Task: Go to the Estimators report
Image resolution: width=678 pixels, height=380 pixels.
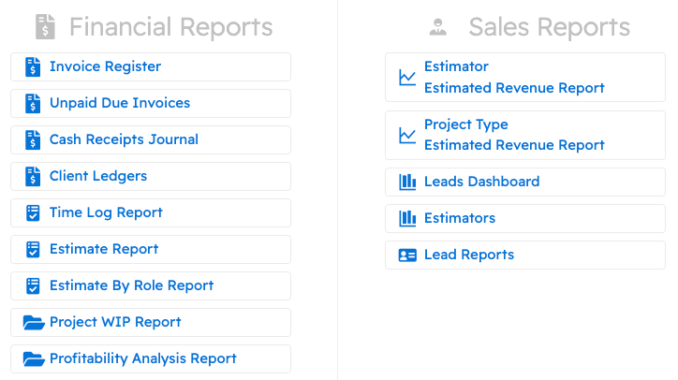Action: (x=460, y=218)
